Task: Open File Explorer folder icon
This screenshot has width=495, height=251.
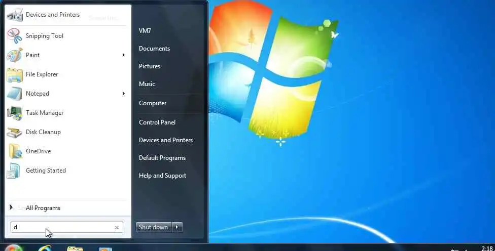Action: (15, 74)
